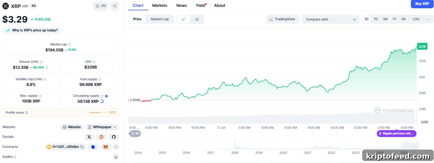Screen dimensions: 434x163
Task: Click the Volume (24h) info icon
Action: [x=41, y=62]
